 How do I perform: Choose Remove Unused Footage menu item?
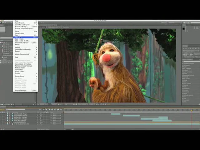(26, 66)
